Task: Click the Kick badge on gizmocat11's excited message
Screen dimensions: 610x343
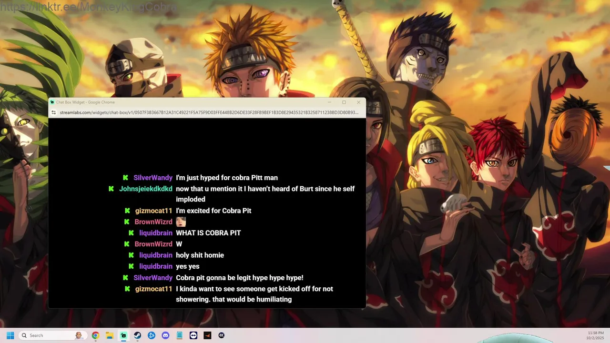Action: coord(127,211)
